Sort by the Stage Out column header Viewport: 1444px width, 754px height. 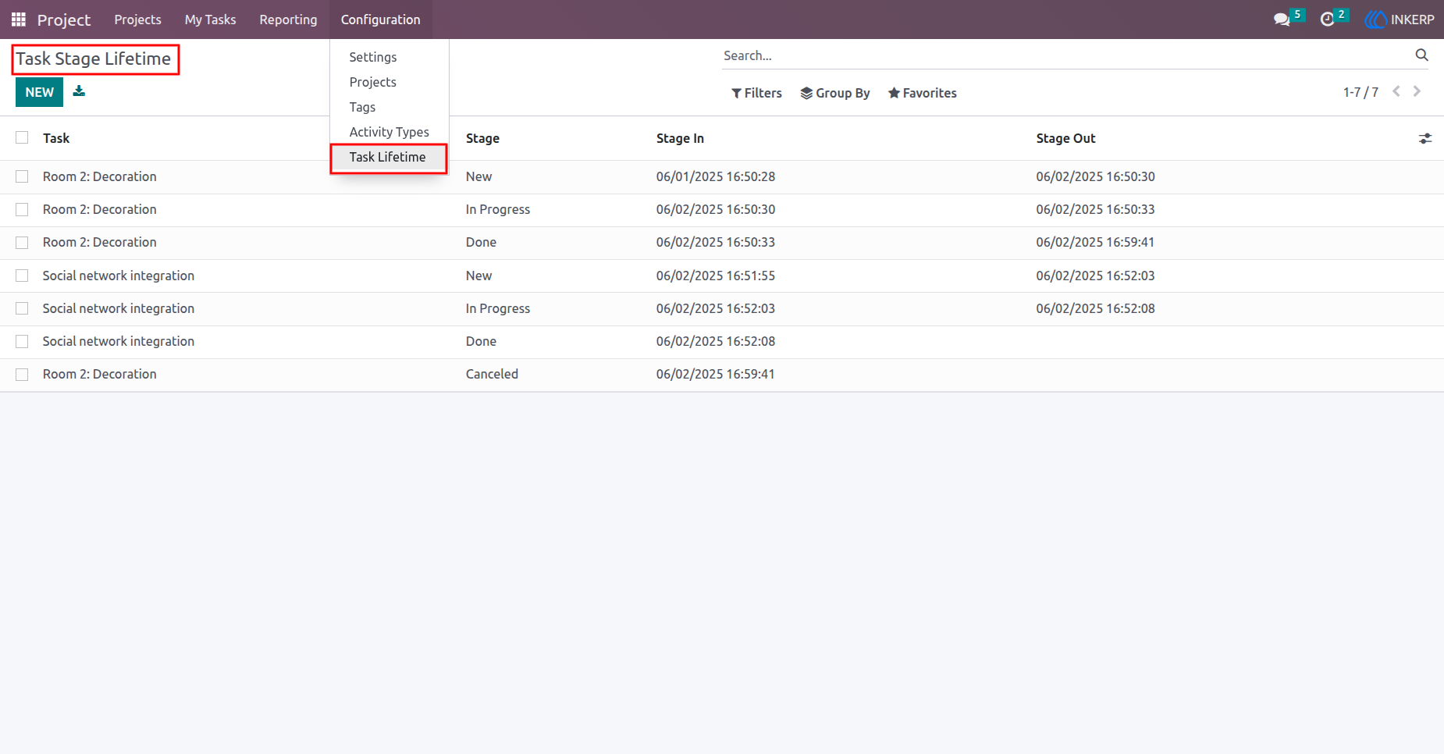coord(1065,138)
